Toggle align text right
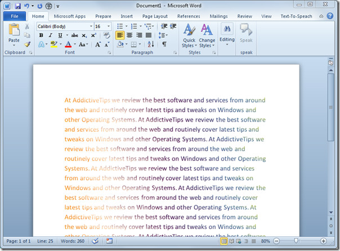Image resolution: width=340 pixels, height=251 pixels. (x=139, y=35)
